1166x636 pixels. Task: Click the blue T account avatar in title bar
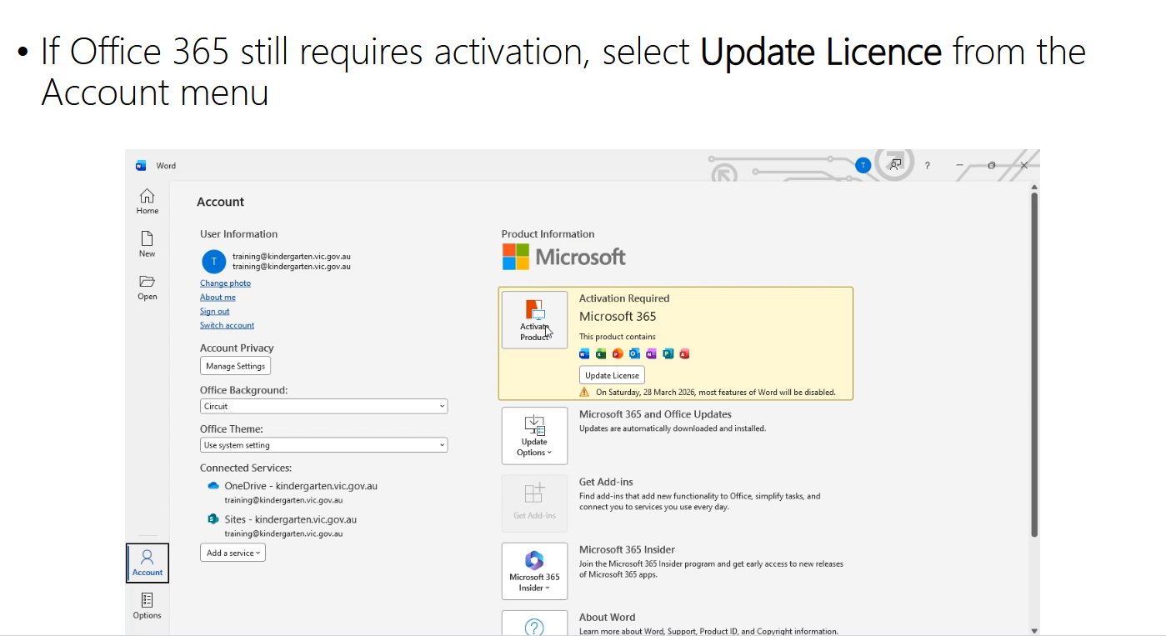(863, 165)
